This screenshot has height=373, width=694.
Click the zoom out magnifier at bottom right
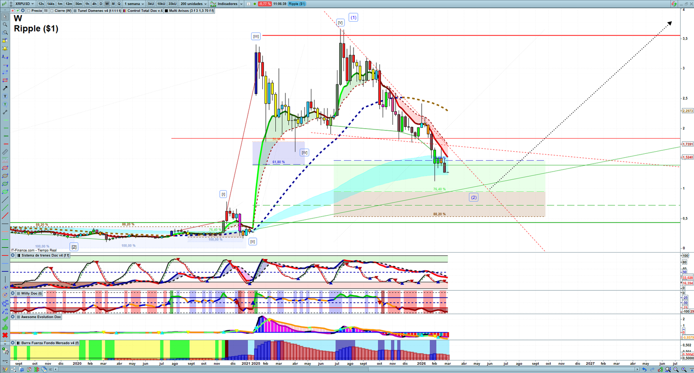pos(676,370)
